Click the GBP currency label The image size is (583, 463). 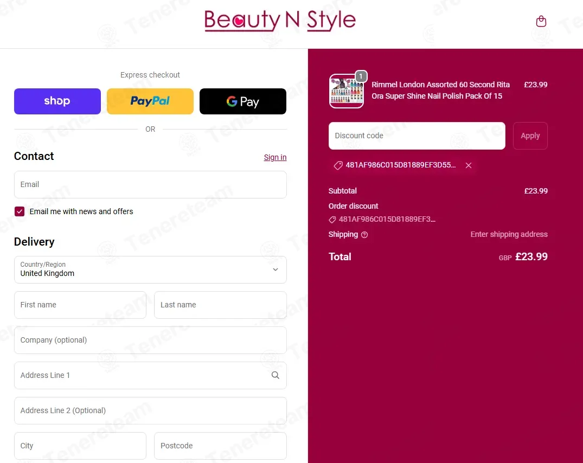click(x=505, y=258)
